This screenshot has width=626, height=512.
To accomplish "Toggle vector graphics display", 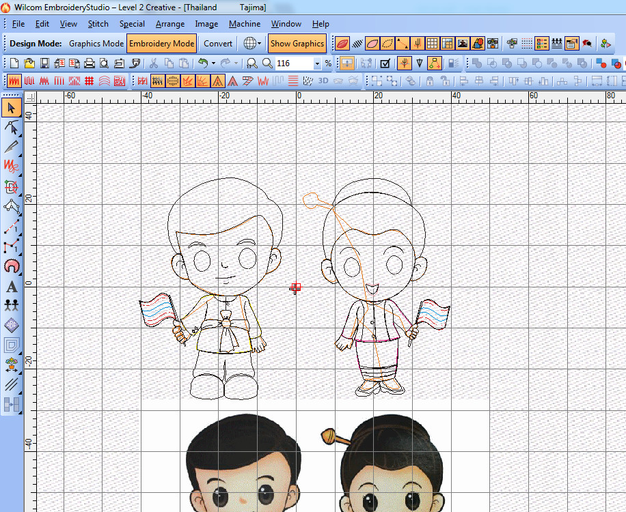I will pos(478,44).
